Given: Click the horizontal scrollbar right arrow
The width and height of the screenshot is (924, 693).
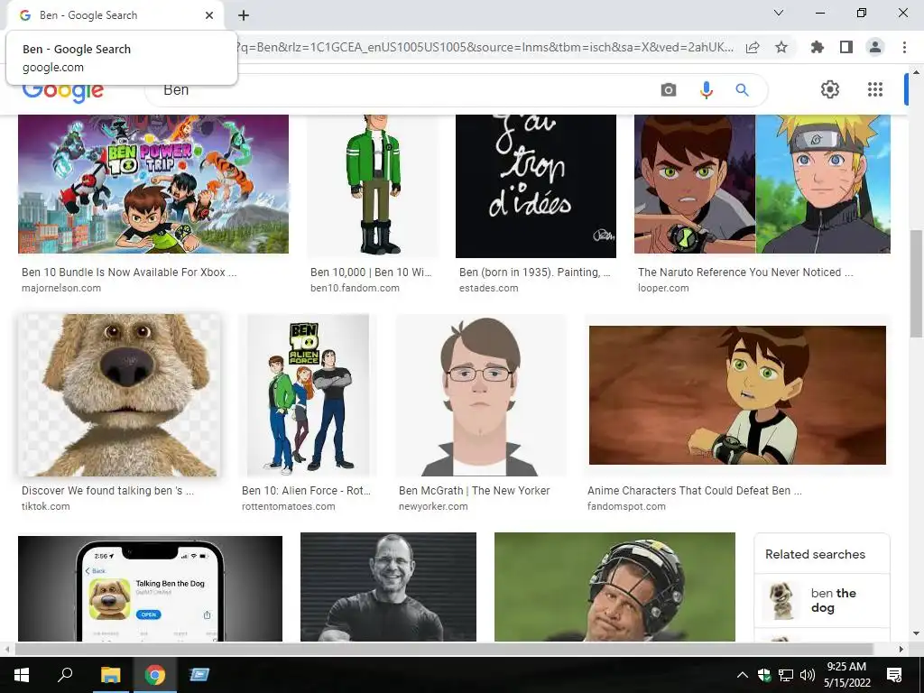Looking at the screenshot, I should coord(901,650).
